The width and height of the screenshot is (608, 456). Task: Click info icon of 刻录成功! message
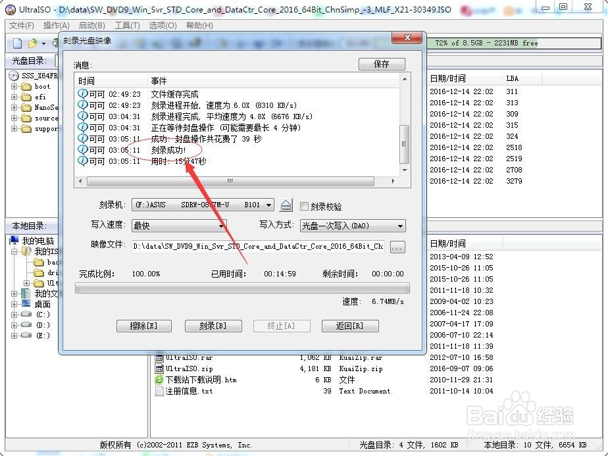point(83,149)
